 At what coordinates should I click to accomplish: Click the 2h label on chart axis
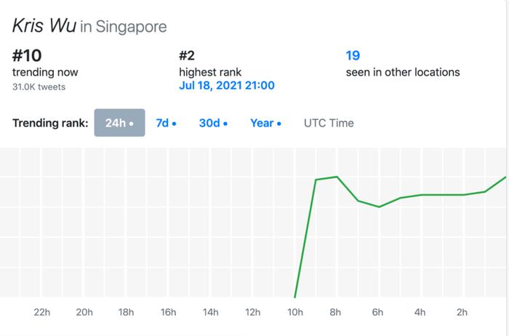tap(462, 312)
